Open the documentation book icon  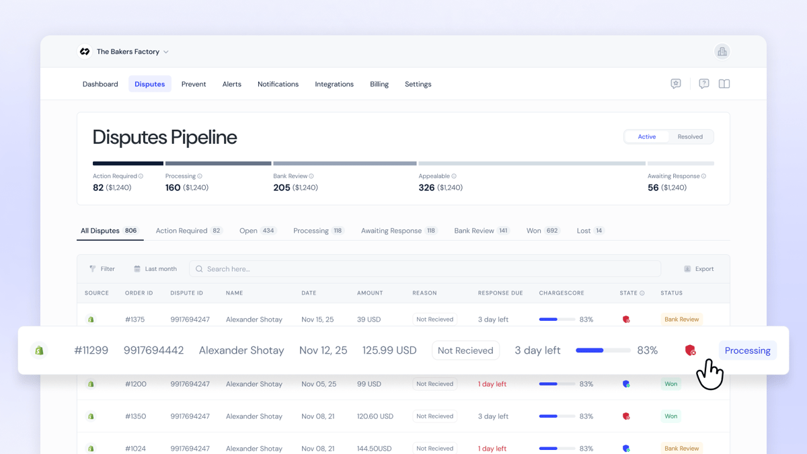click(x=724, y=84)
